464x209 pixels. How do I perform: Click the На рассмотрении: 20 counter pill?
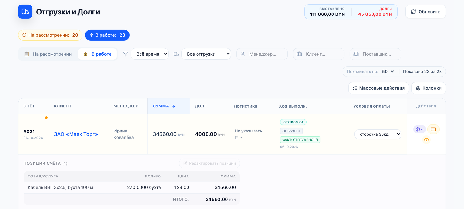coord(50,35)
